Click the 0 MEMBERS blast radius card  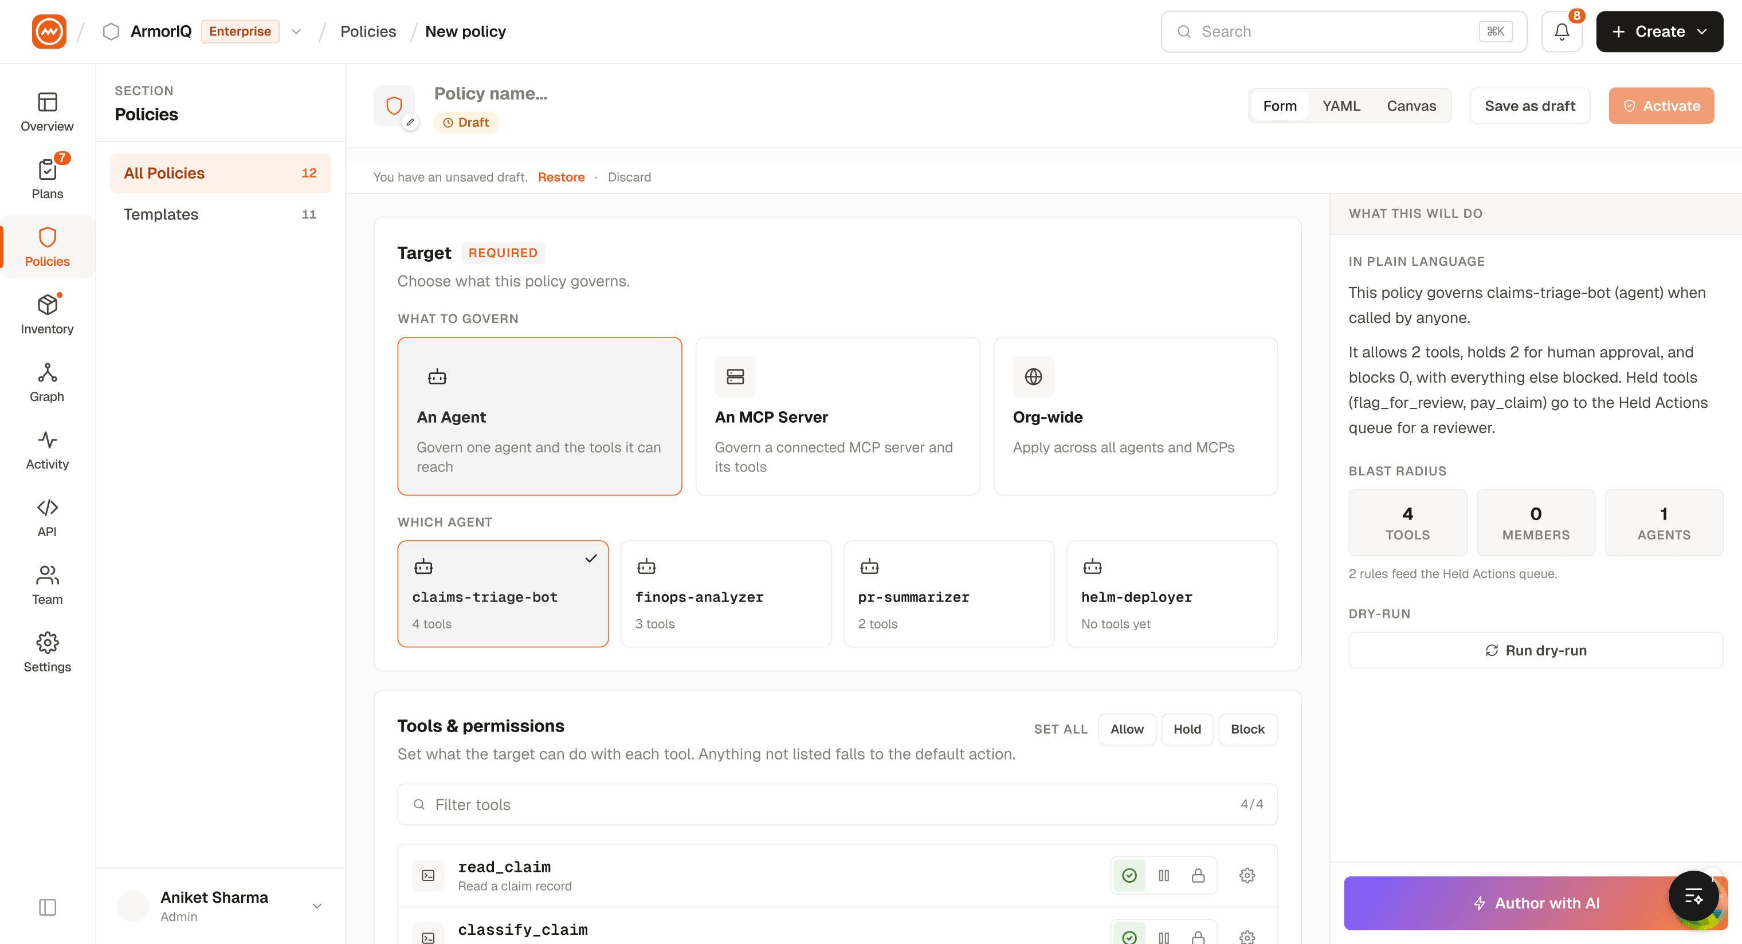point(1536,523)
